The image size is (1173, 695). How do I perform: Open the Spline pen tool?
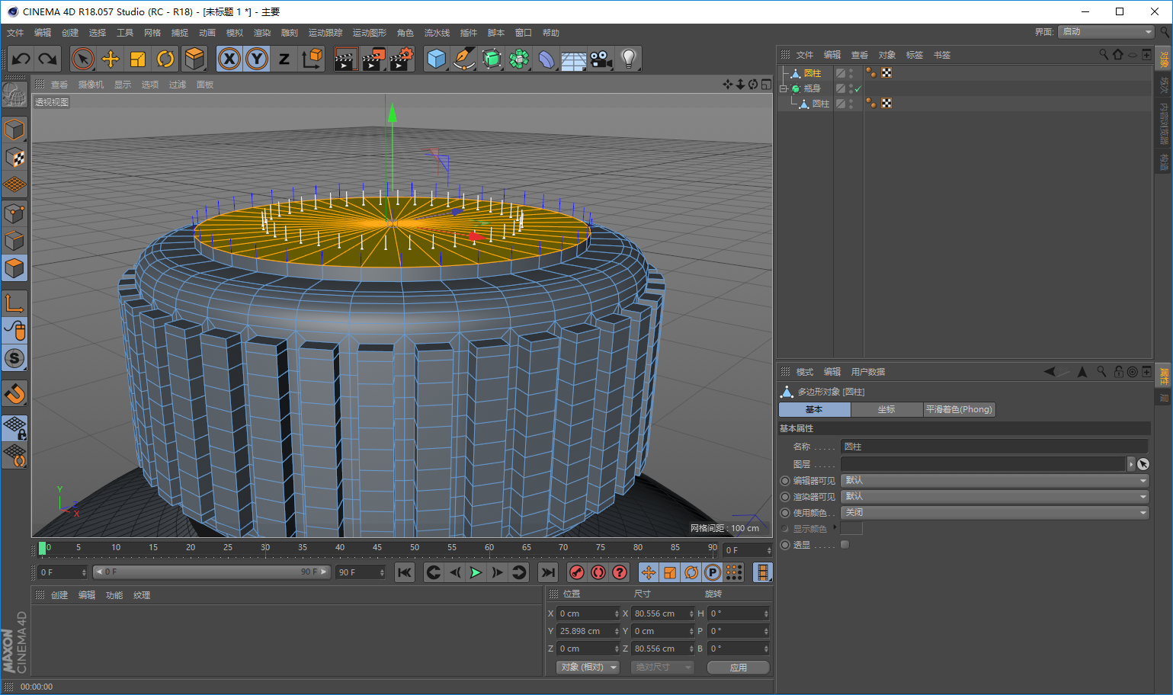[x=464, y=59]
